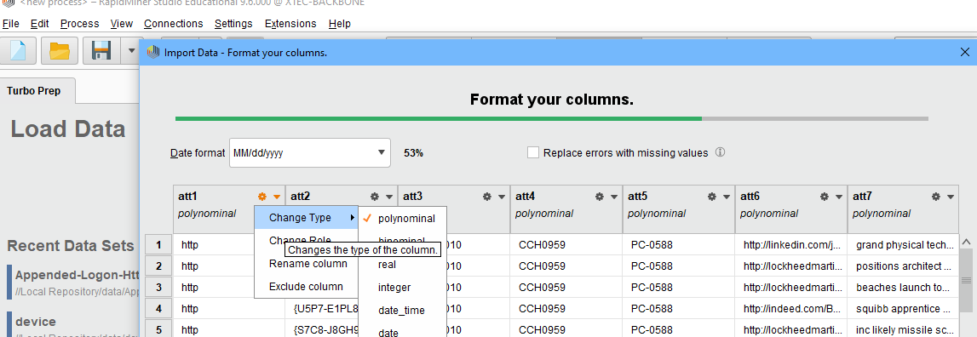Viewport: 977px width, 337px height.
Task: Click the cell 'squibb apprentice ...'
Action: [904, 308]
